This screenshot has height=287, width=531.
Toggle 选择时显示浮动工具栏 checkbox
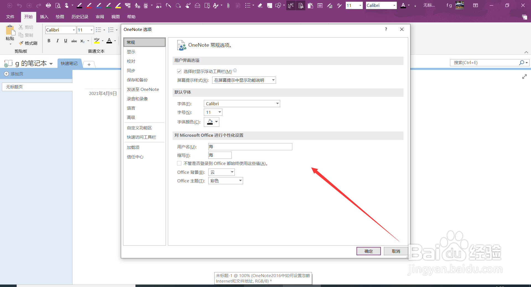click(179, 71)
